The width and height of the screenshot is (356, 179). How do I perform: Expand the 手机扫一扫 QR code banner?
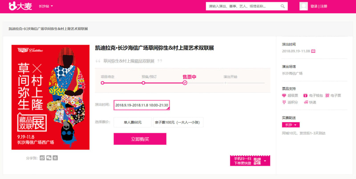pyautogui.click(x=250, y=161)
